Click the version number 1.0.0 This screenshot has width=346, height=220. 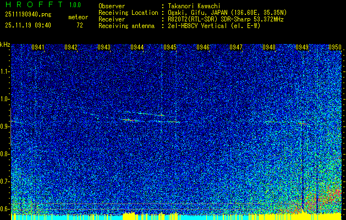tap(75, 4)
